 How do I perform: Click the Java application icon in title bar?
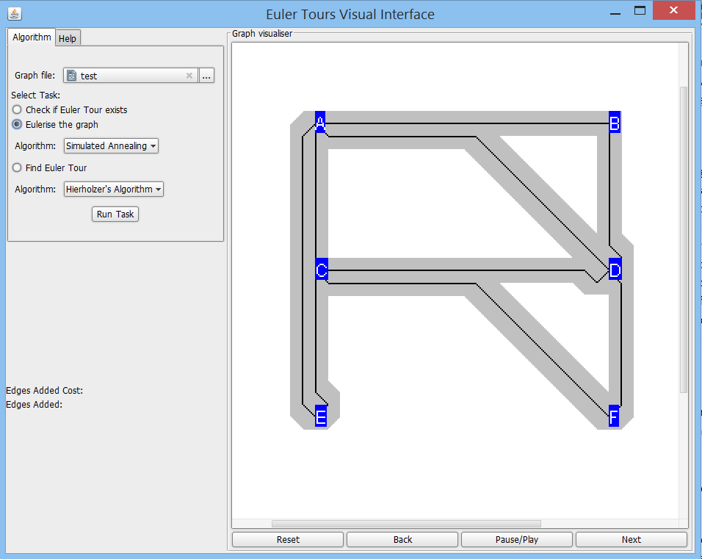click(x=15, y=14)
